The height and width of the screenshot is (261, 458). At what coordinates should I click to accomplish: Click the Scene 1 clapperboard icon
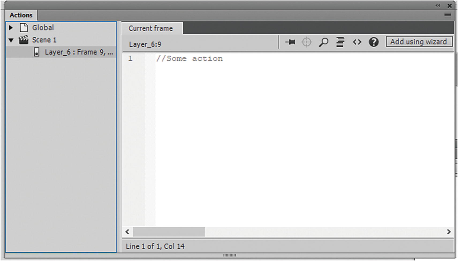coord(24,40)
